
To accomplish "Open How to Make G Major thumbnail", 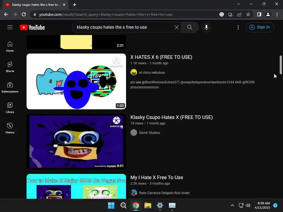I will click(76, 186).
